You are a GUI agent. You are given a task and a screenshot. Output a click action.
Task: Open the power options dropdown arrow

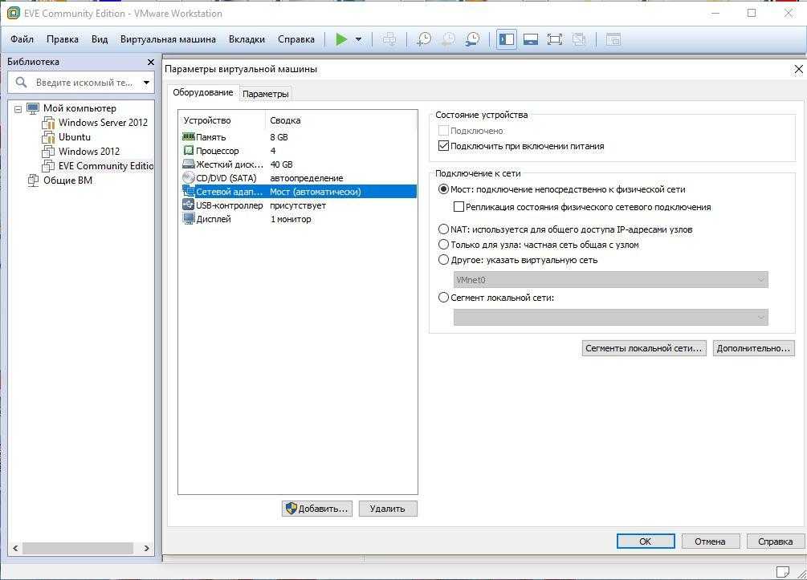click(x=358, y=39)
